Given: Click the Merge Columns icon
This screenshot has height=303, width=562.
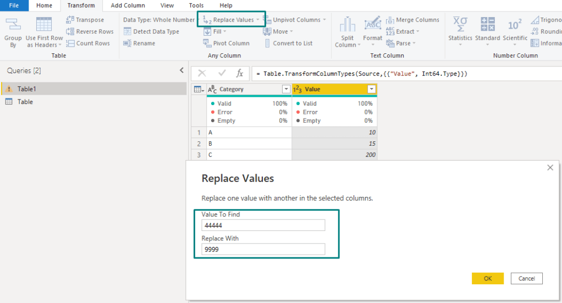Looking at the screenshot, I should pos(390,20).
